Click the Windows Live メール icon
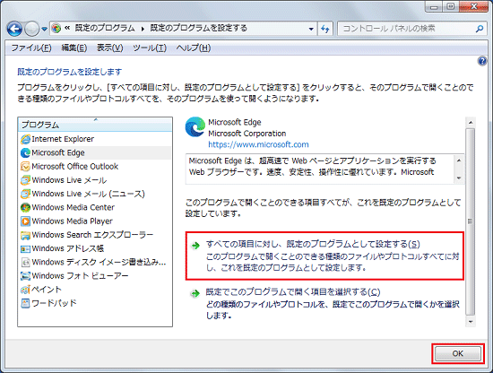 [25, 180]
